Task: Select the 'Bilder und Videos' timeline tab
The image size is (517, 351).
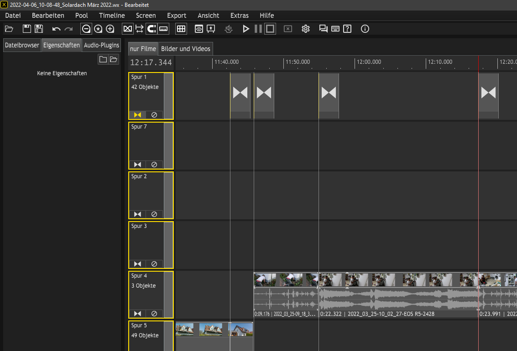Action: (x=186, y=49)
